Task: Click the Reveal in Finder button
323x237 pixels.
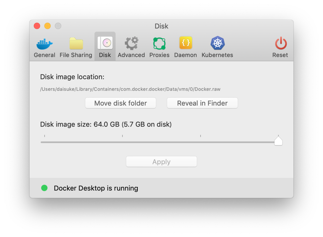Action: pos(202,103)
